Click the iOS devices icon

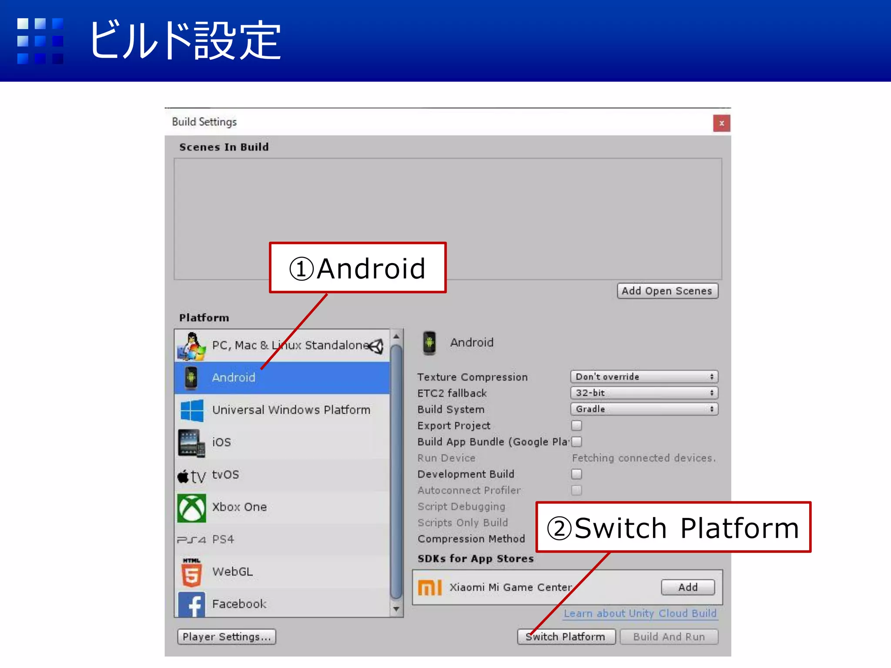[x=191, y=443]
